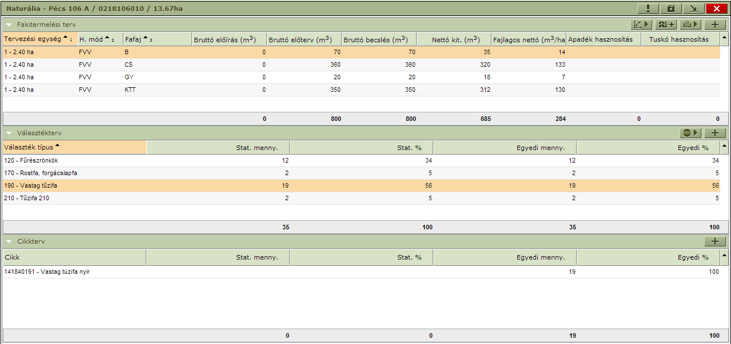This screenshot has height=344, width=731.
Task: Sort by Választék típus column header
Action: click(74, 147)
